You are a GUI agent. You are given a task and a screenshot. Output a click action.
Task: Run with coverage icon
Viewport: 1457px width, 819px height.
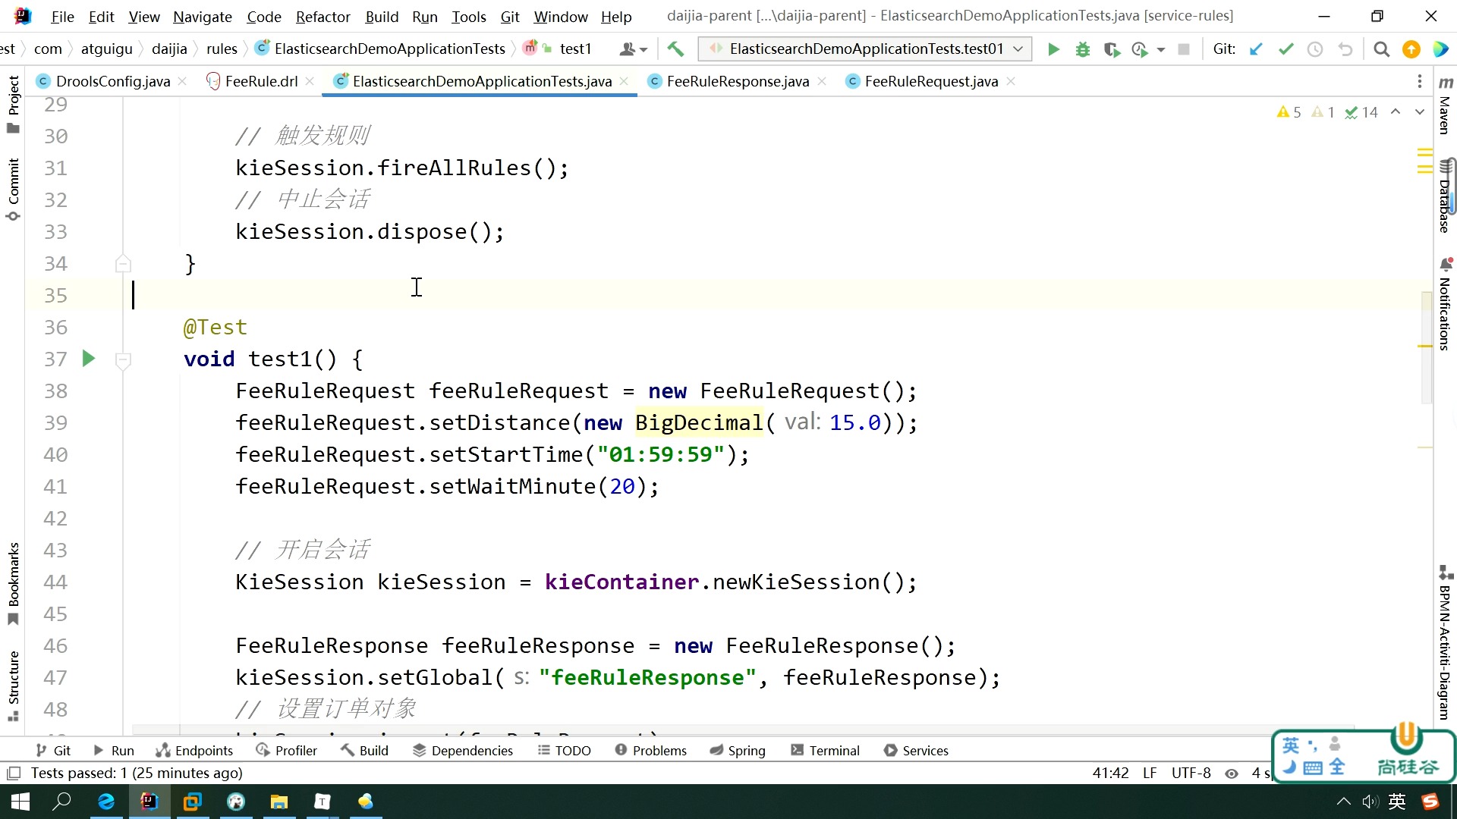1112,49
